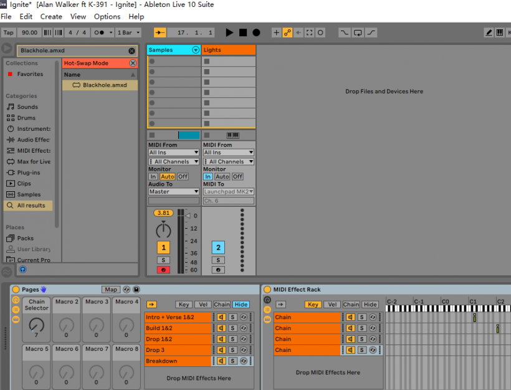
Task: Adjust the Samples track pan knob
Action: click(163, 230)
